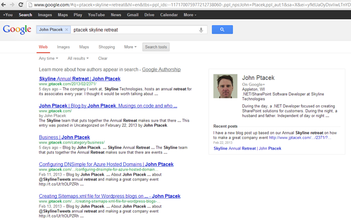Reload the page with the refresh icon

[21, 5]
